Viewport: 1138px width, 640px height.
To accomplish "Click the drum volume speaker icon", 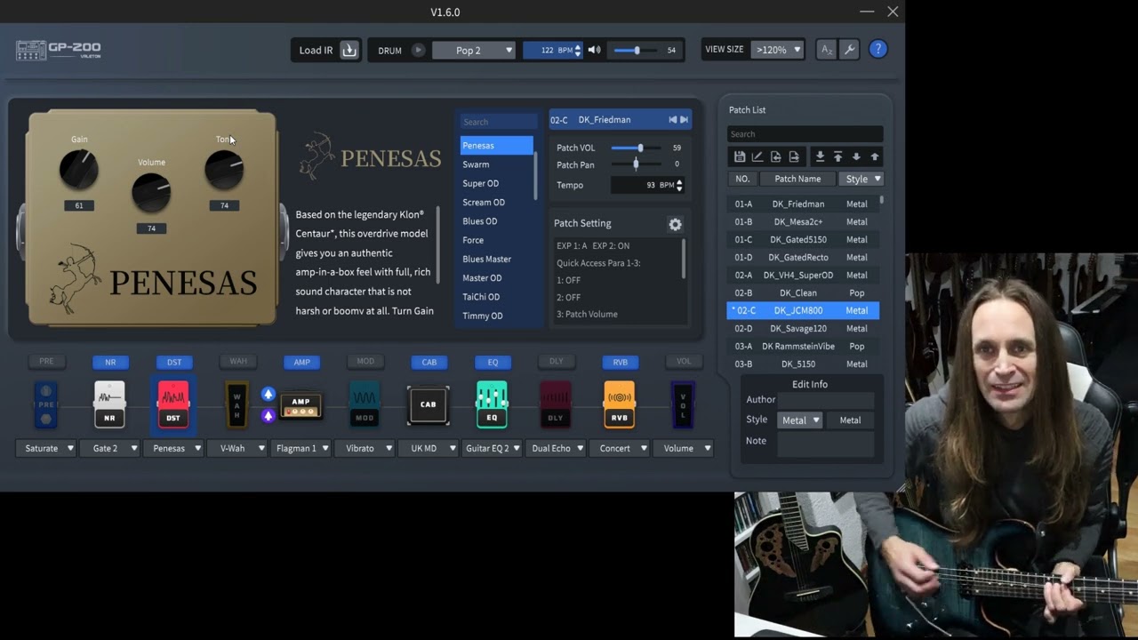I will click(594, 50).
